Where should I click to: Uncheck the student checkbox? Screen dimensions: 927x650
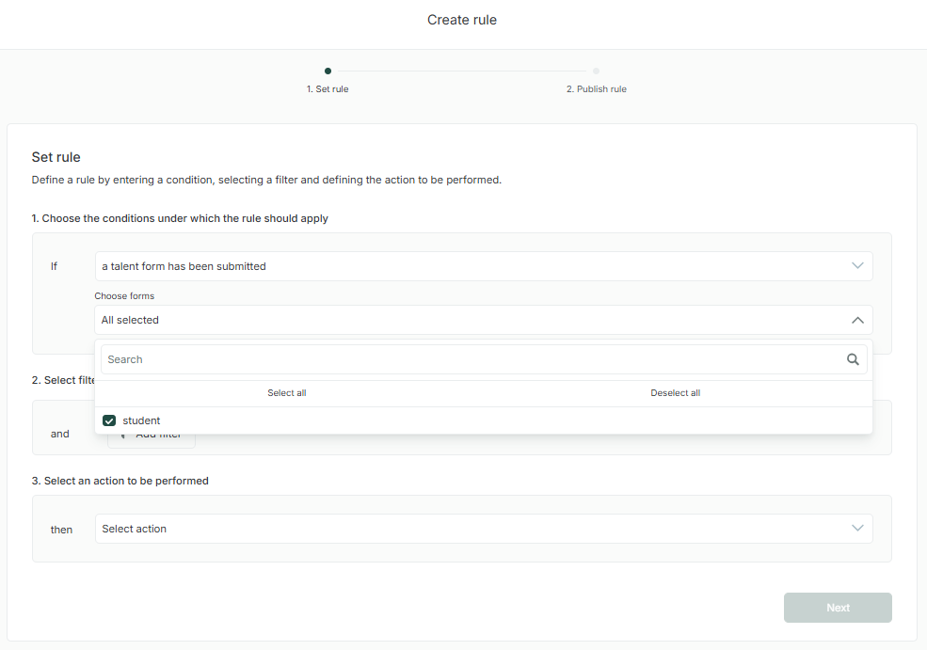click(109, 420)
